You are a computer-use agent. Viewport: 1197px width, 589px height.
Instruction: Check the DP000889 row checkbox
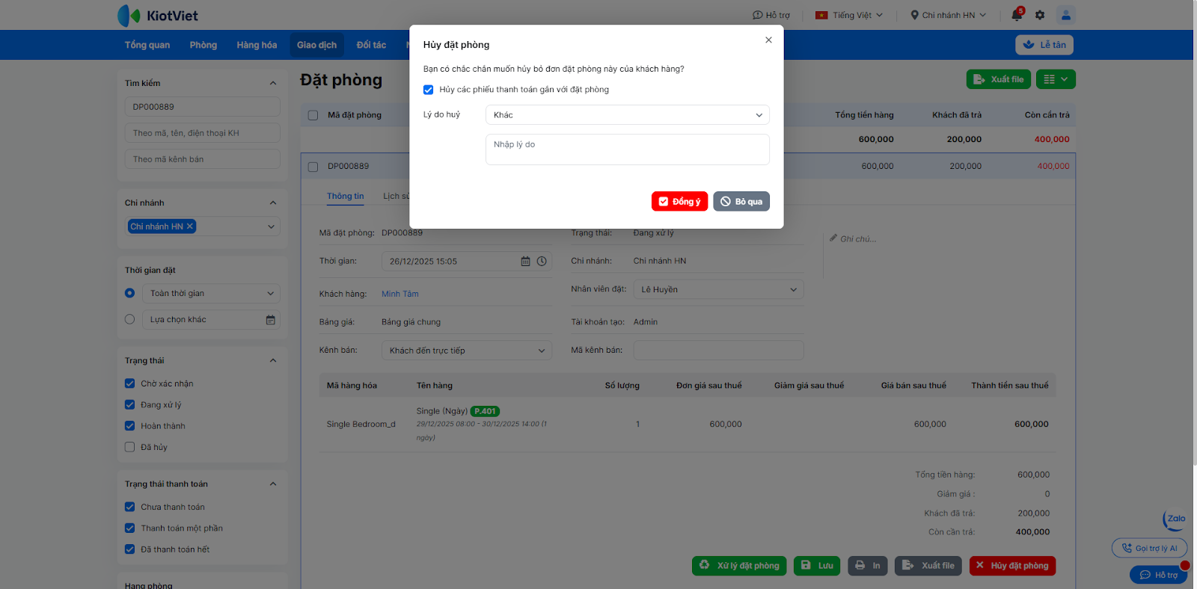313,167
